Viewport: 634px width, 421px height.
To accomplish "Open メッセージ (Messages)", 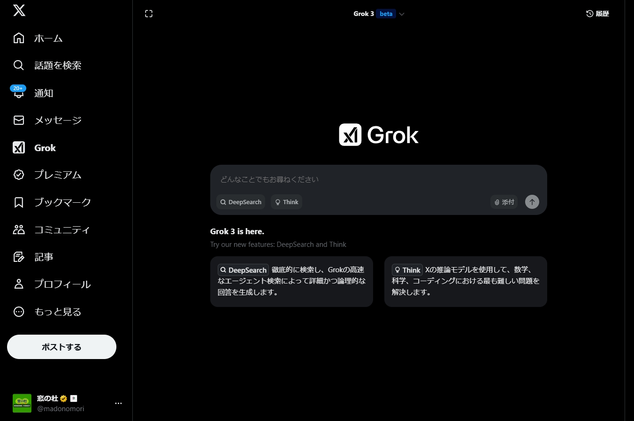I will [x=58, y=120].
